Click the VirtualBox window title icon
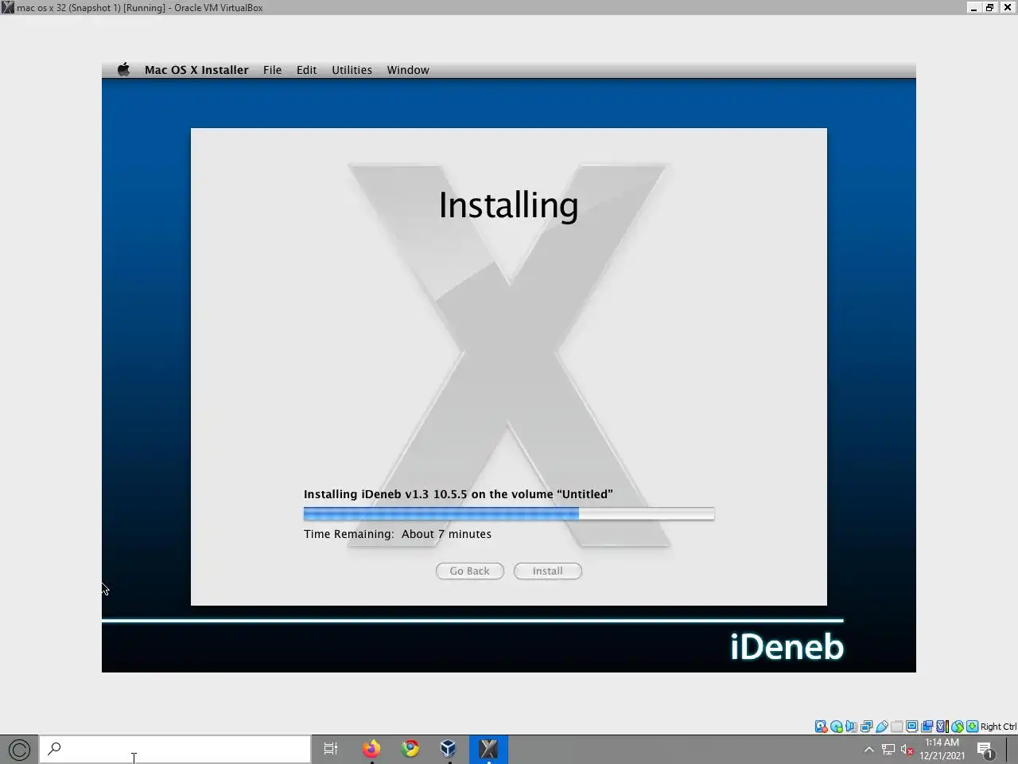This screenshot has width=1018, height=764. (7, 7)
